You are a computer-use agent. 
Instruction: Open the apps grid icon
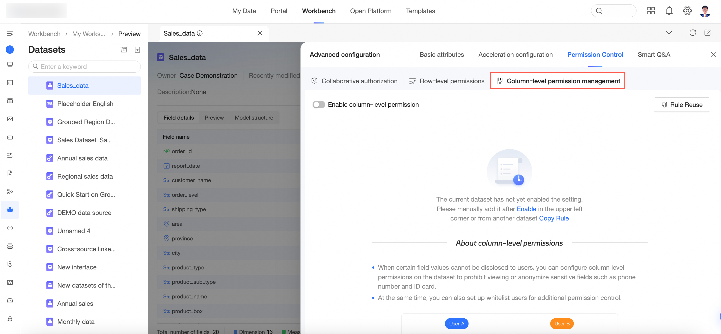[x=651, y=11]
